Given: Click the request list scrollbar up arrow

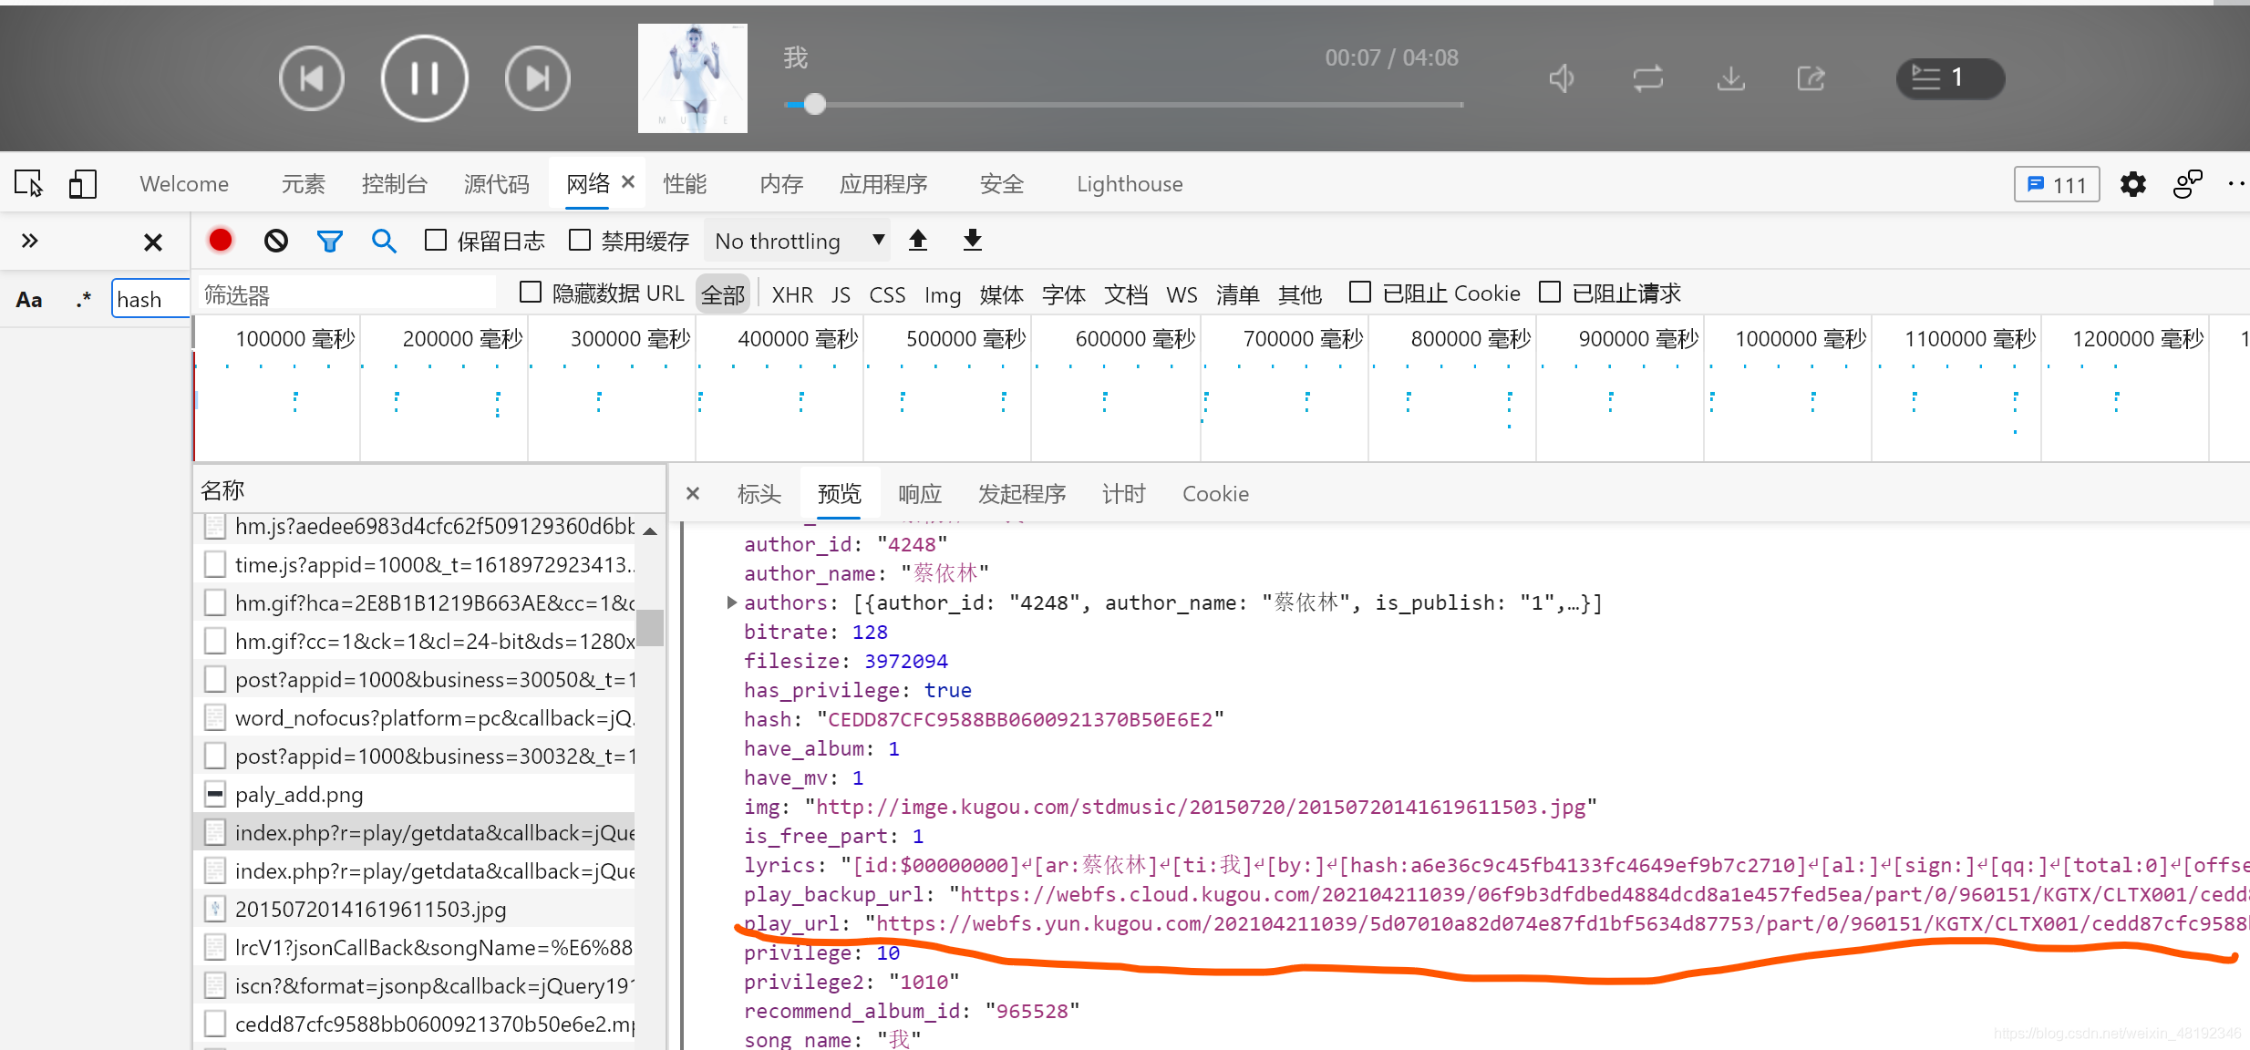Looking at the screenshot, I should (x=650, y=530).
